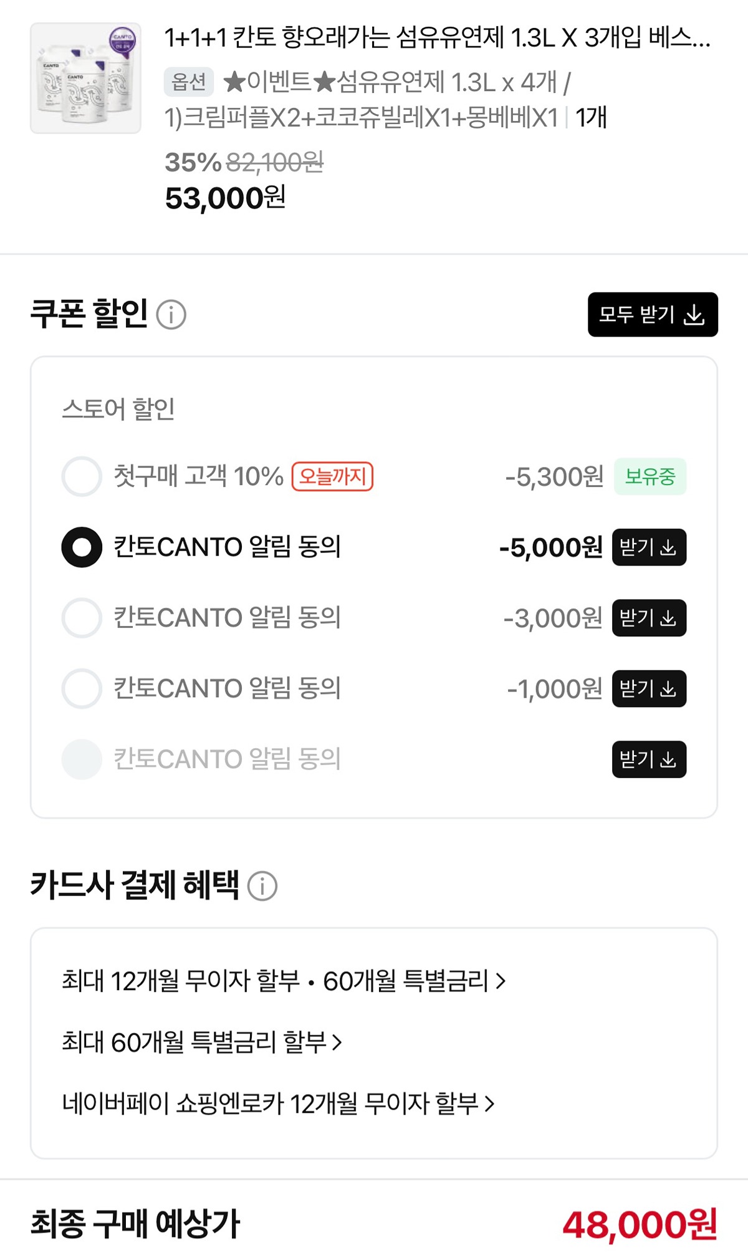
Task: Select the 첫구매 고객 10% coupon radio
Action: click(82, 477)
